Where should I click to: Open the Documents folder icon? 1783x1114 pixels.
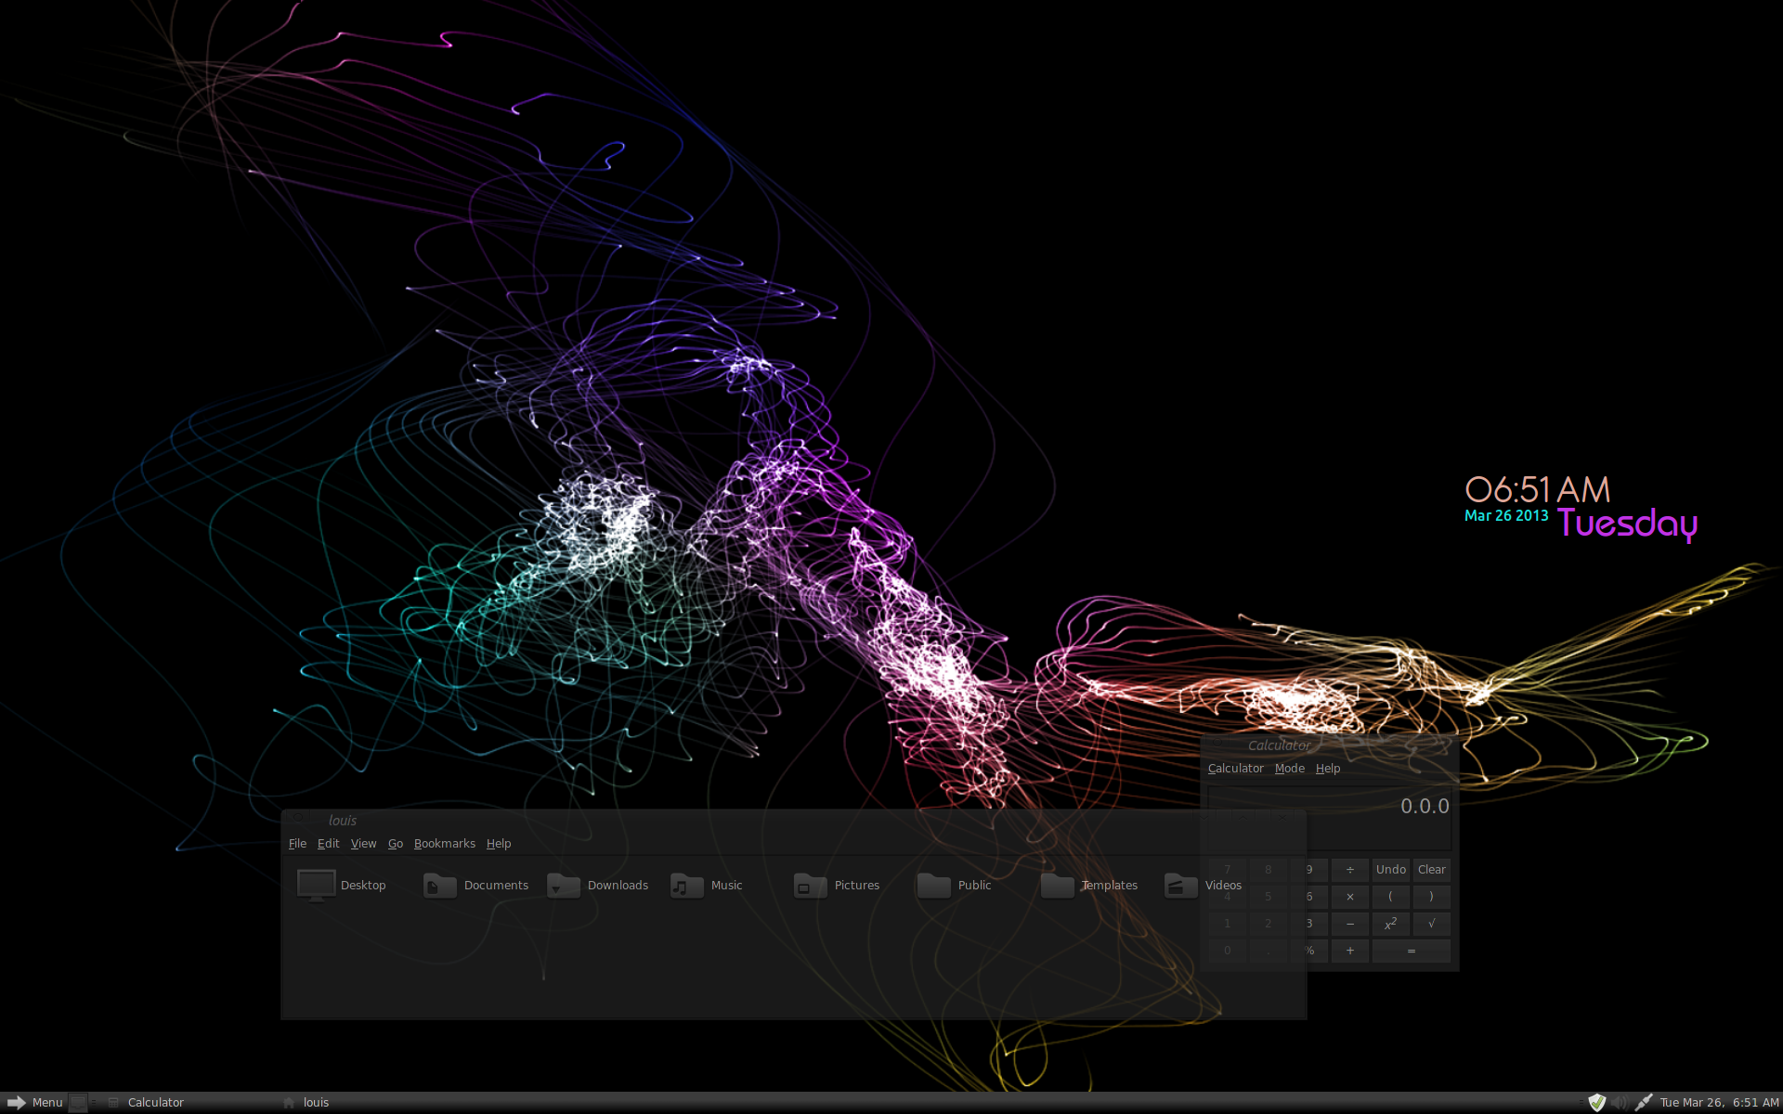coord(439,886)
